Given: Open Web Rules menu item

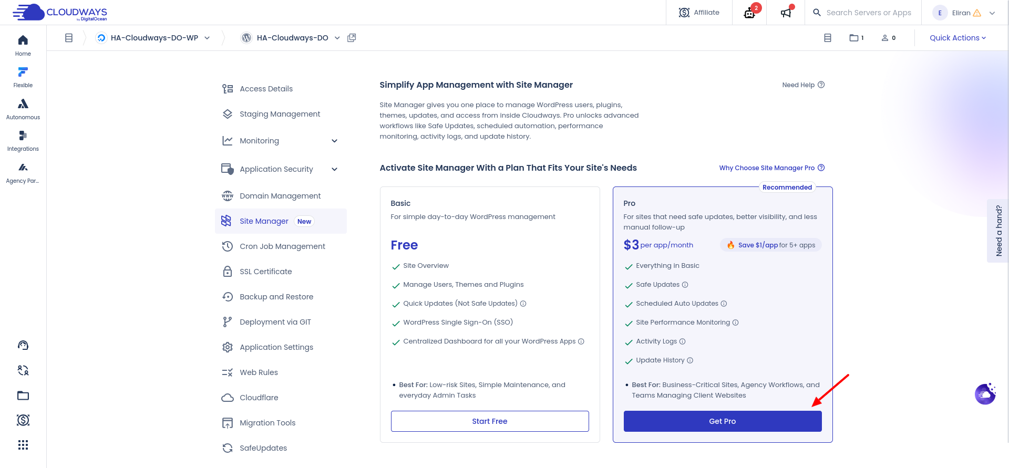Looking at the screenshot, I should [x=281, y=372].
